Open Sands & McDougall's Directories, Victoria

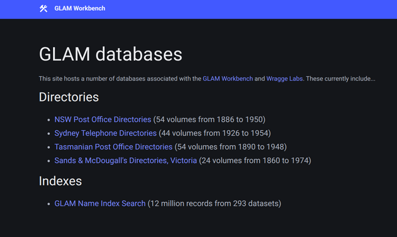(125, 160)
